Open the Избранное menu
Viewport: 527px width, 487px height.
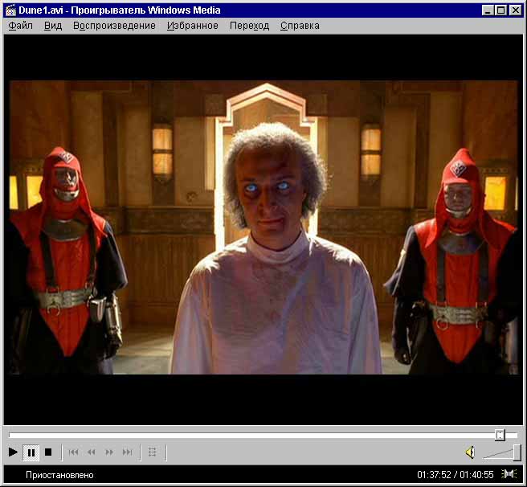pyautogui.click(x=193, y=26)
